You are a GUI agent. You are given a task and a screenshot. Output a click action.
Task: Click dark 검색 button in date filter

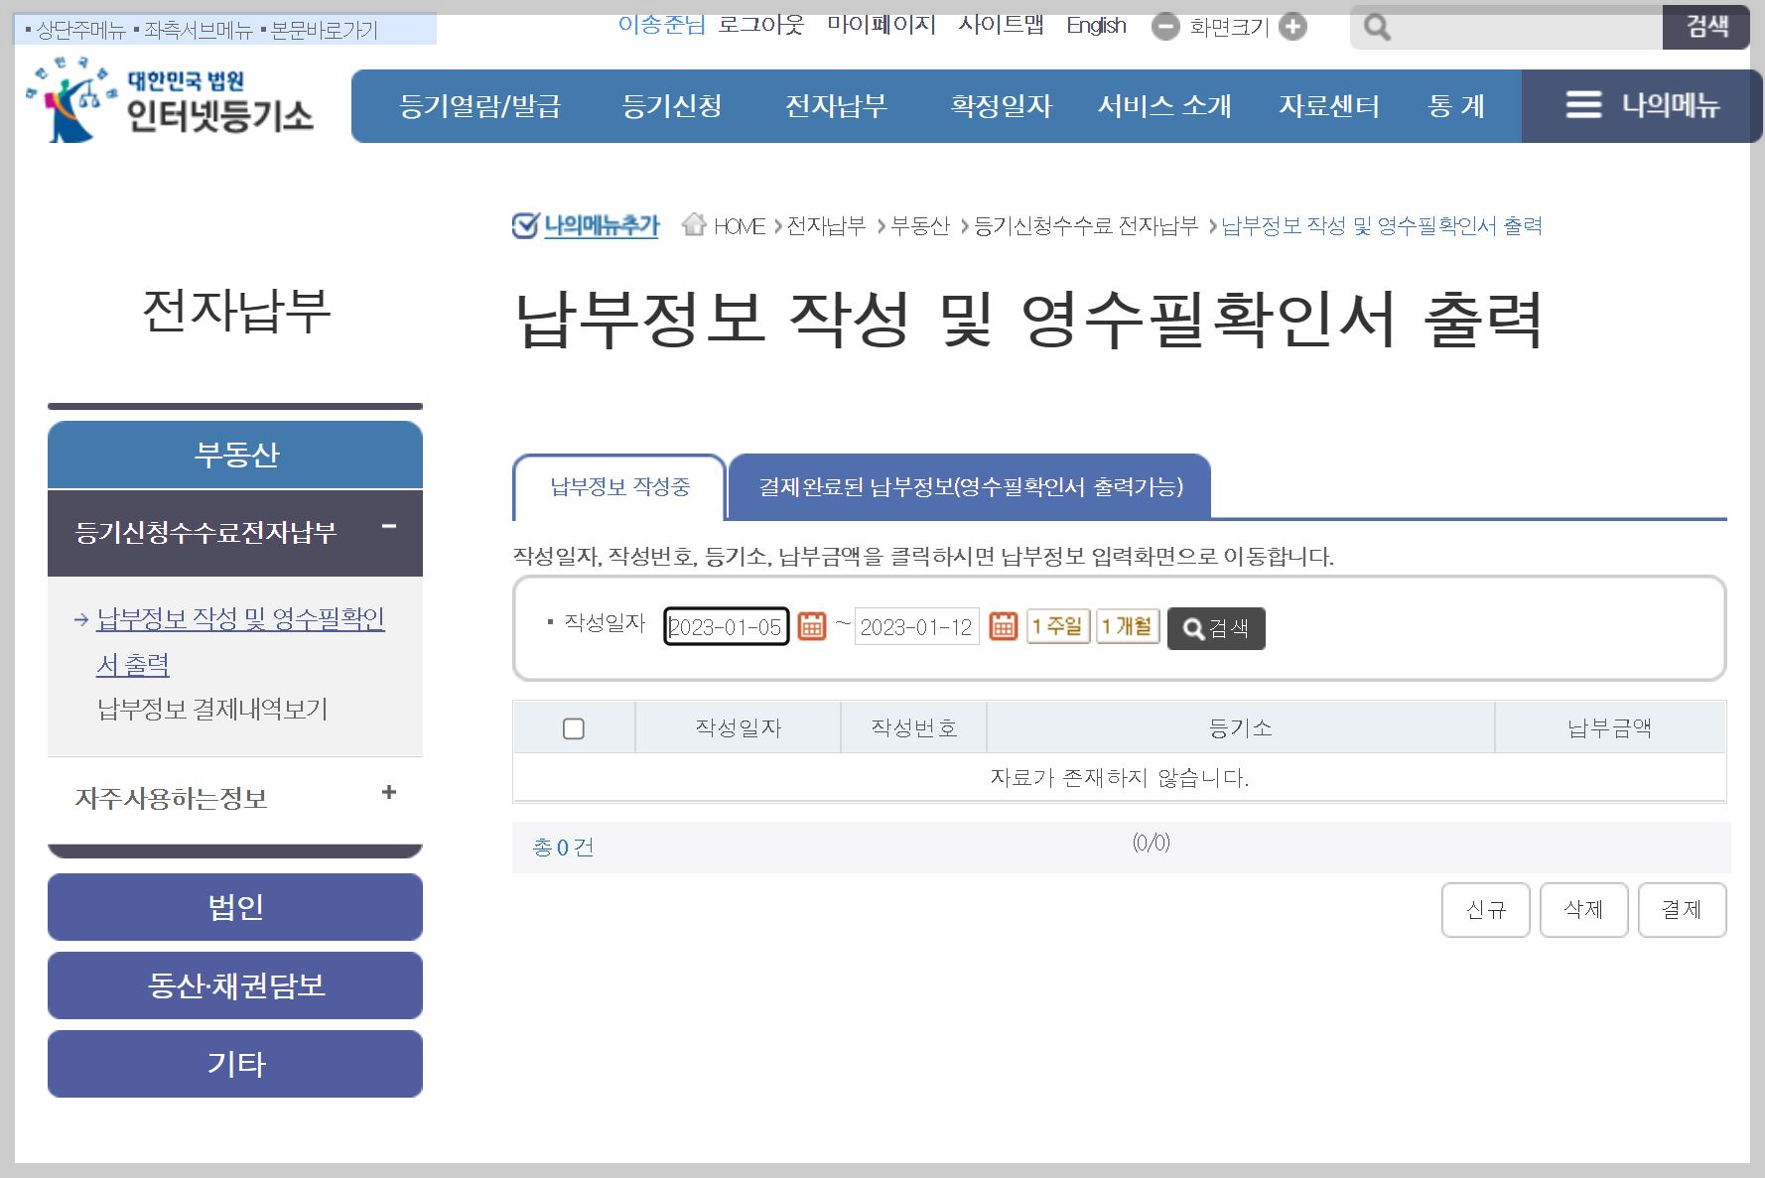click(1216, 628)
